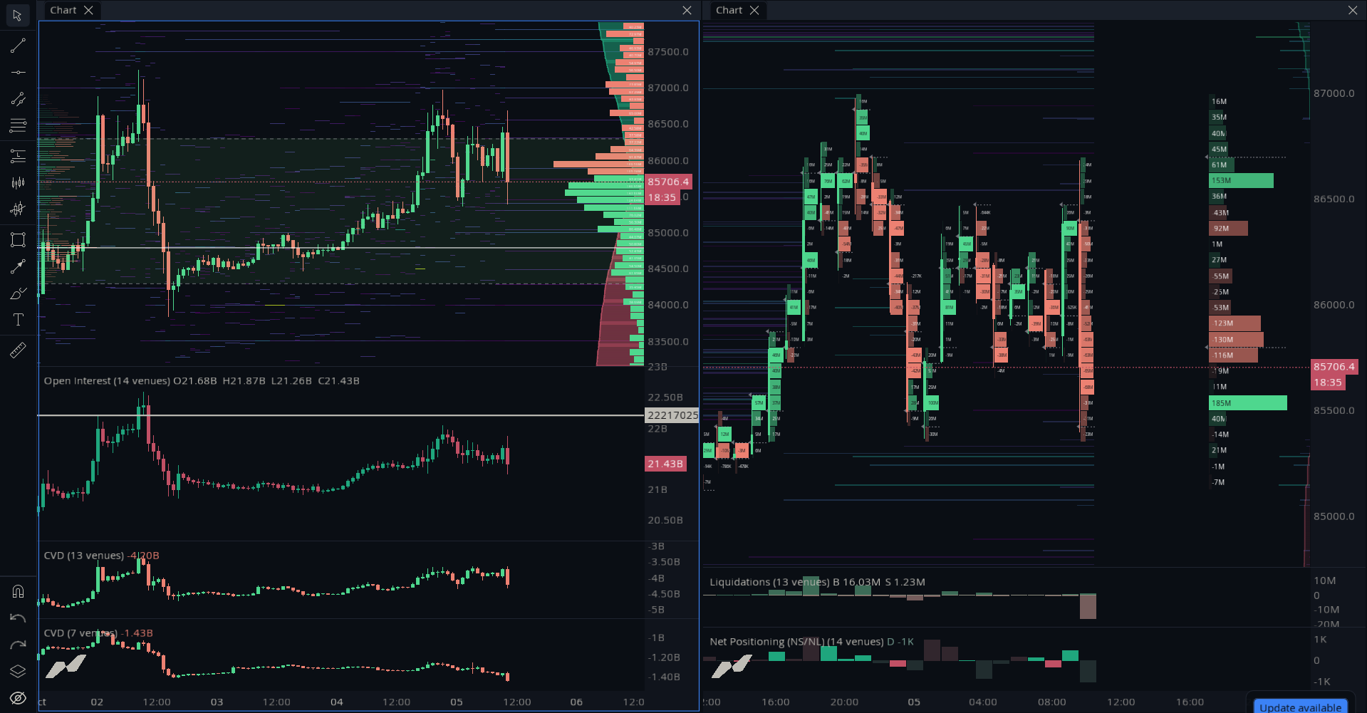
Task: Open the layers object list
Action: pyautogui.click(x=18, y=671)
